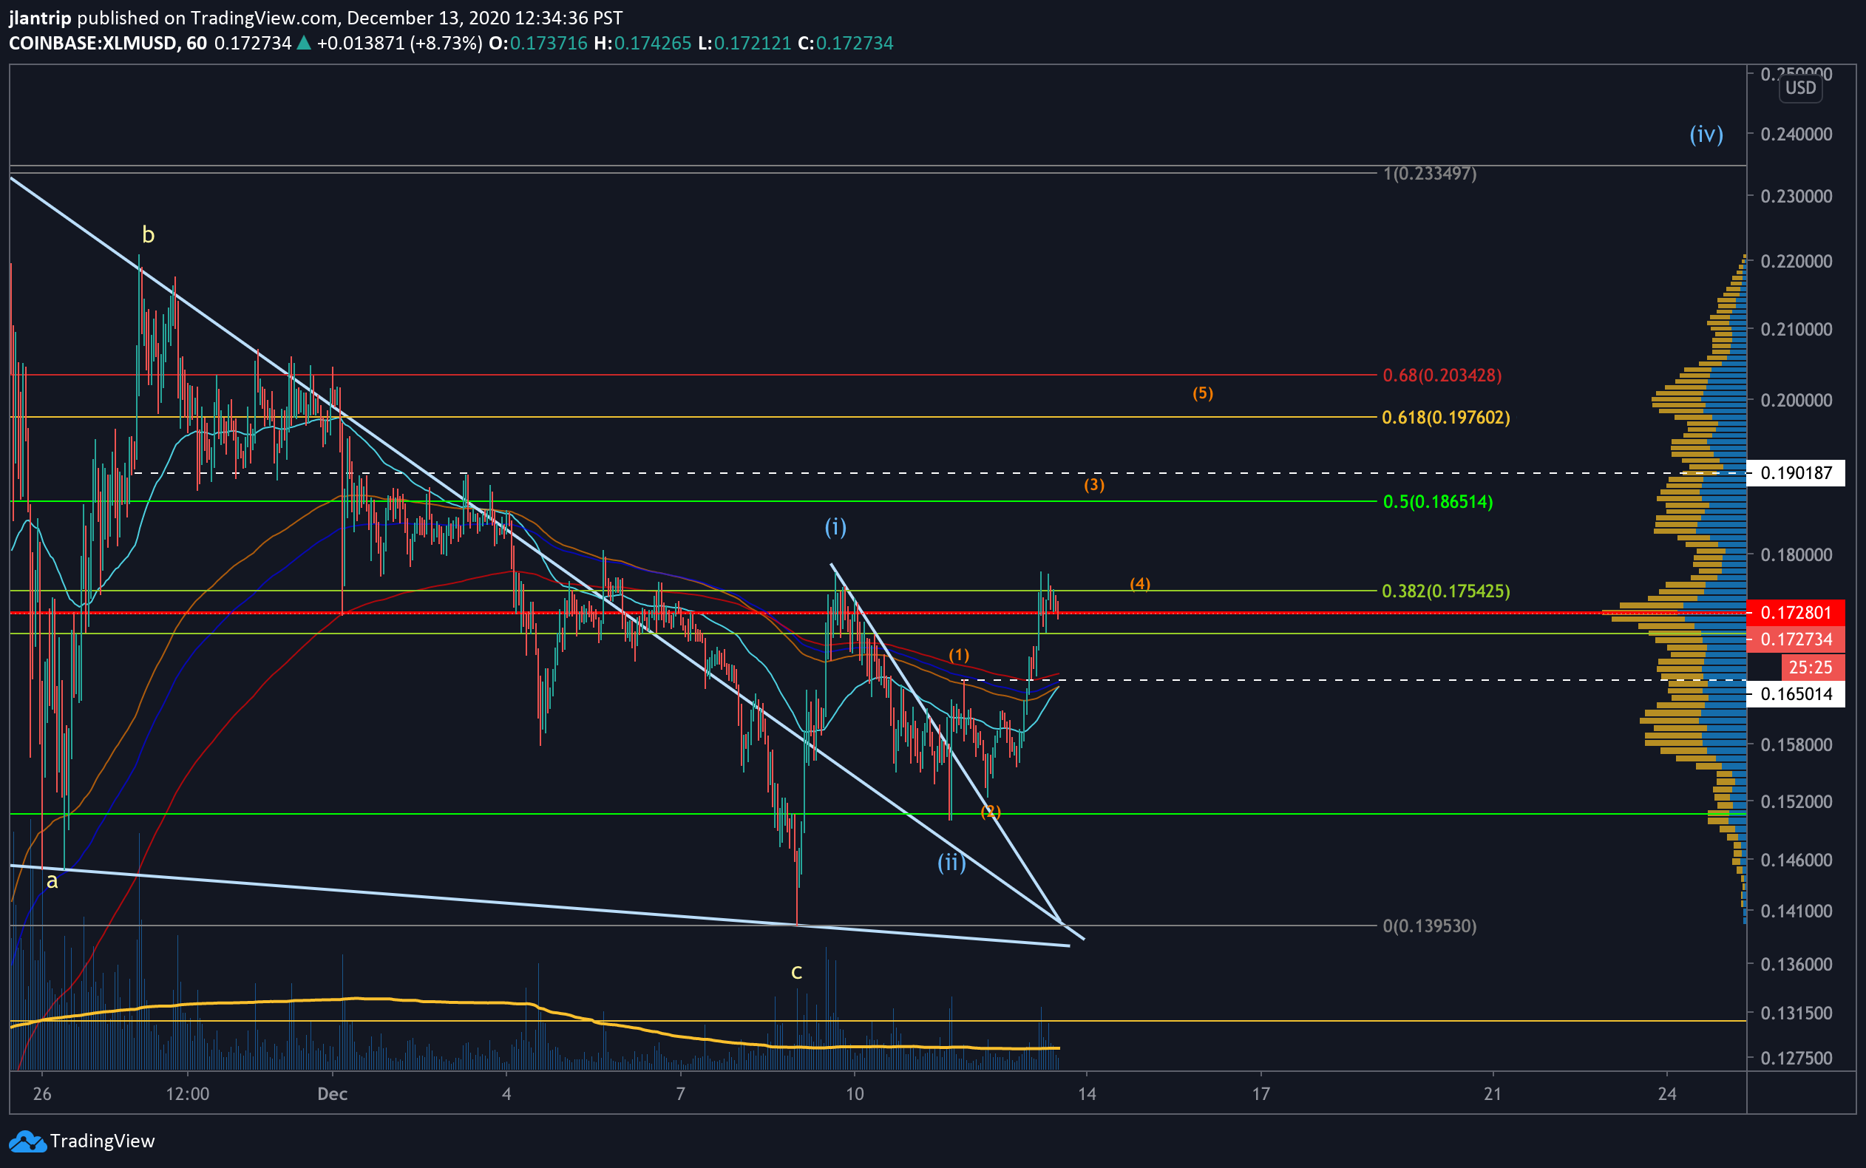Viewport: 1866px width, 1168px height.
Task: Click the orange (3) wave label
Action: click(x=1093, y=485)
